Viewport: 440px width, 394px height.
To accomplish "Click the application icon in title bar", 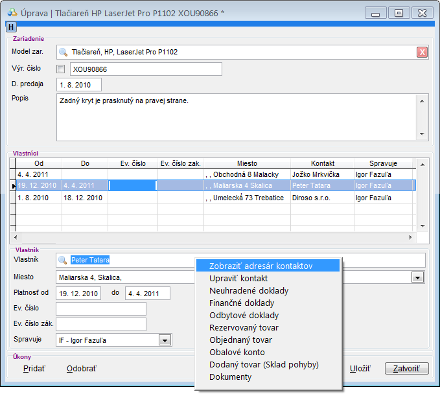I will pyautogui.click(x=12, y=12).
